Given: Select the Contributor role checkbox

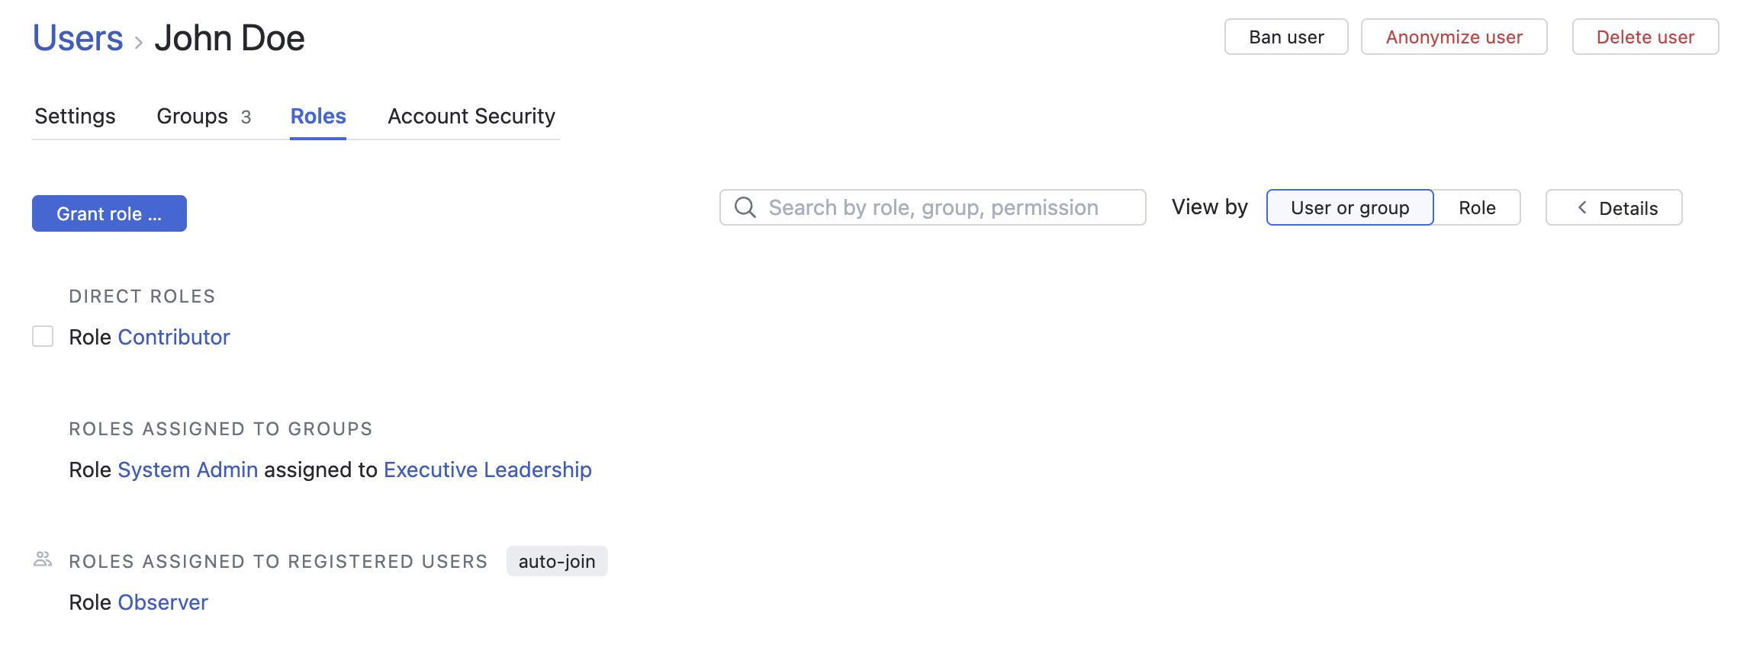Looking at the screenshot, I should click(x=43, y=336).
